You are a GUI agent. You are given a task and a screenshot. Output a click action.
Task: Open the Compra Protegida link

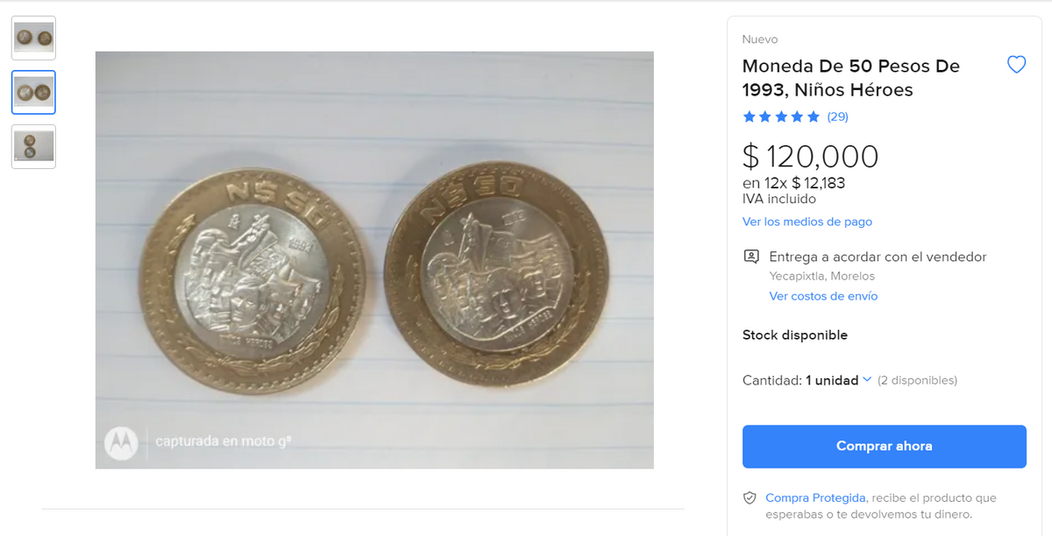[x=816, y=497]
